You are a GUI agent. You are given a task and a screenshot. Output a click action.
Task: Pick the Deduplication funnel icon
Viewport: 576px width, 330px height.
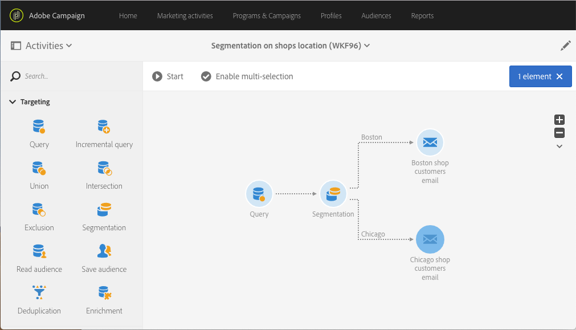(x=39, y=293)
